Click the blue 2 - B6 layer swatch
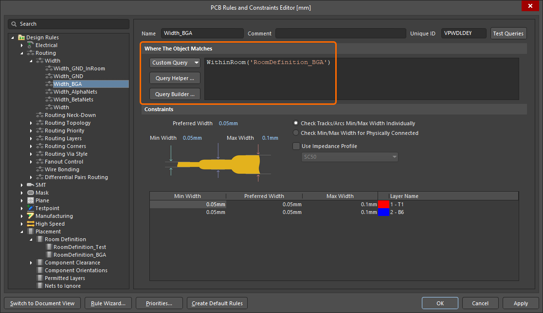Viewport: 543px width, 313px height. (383, 212)
